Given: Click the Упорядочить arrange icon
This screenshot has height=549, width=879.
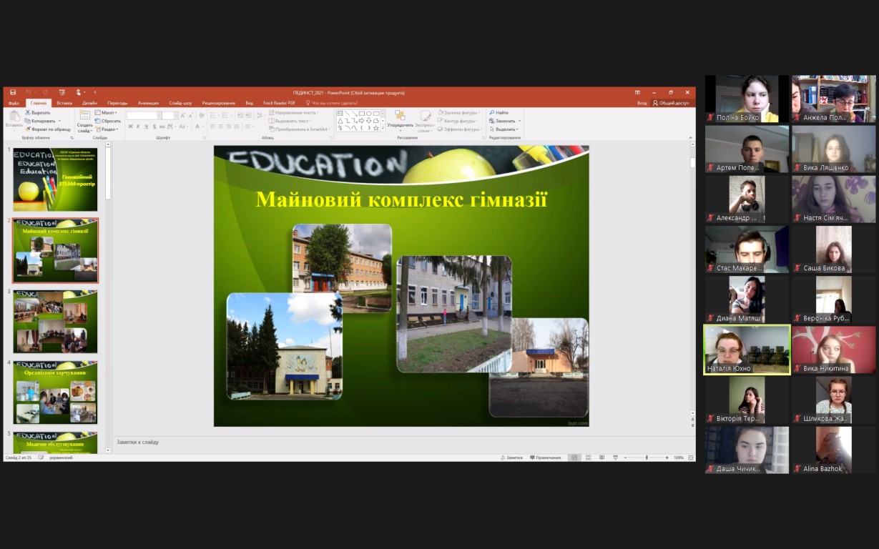Looking at the screenshot, I should pos(400,116).
